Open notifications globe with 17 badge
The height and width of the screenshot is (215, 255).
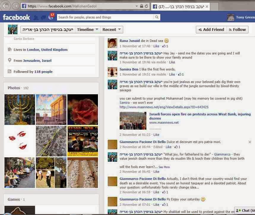[x=51, y=17]
